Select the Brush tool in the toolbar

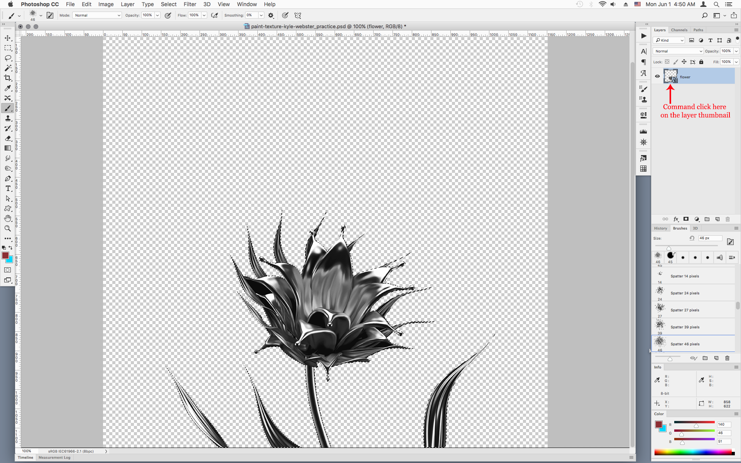click(8, 108)
